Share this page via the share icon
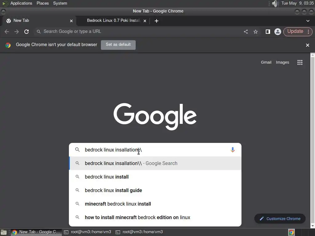315x236 pixels. pyautogui.click(x=246, y=32)
